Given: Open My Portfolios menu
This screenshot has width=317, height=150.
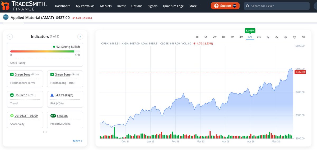Looking at the screenshot, I should tap(85, 6).
